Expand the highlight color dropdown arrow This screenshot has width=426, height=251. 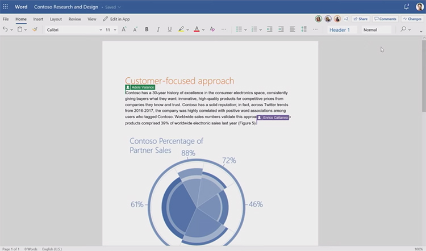187,30
